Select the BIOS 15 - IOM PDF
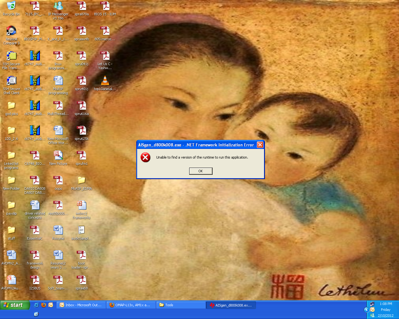The height and width of the screenshot is (319, 399). coord(105,8)
